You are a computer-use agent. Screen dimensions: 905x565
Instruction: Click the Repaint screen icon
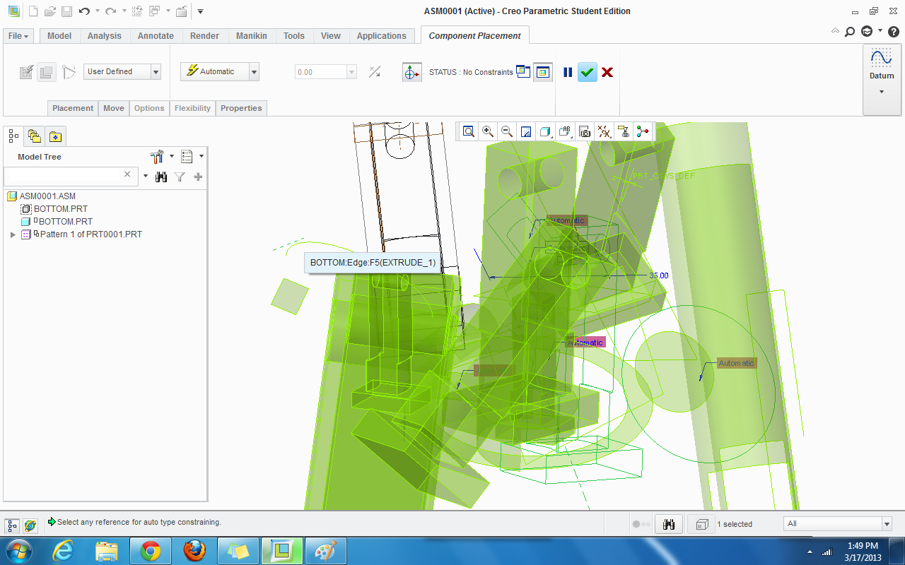coord(526,131)
